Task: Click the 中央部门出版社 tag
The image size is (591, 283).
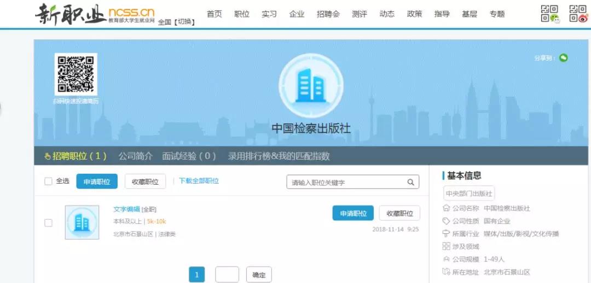Action: [x=469, y=193]
